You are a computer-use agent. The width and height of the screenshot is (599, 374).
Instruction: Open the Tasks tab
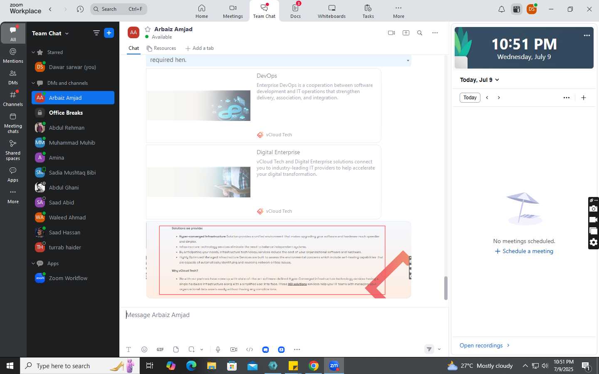point(368,11)
